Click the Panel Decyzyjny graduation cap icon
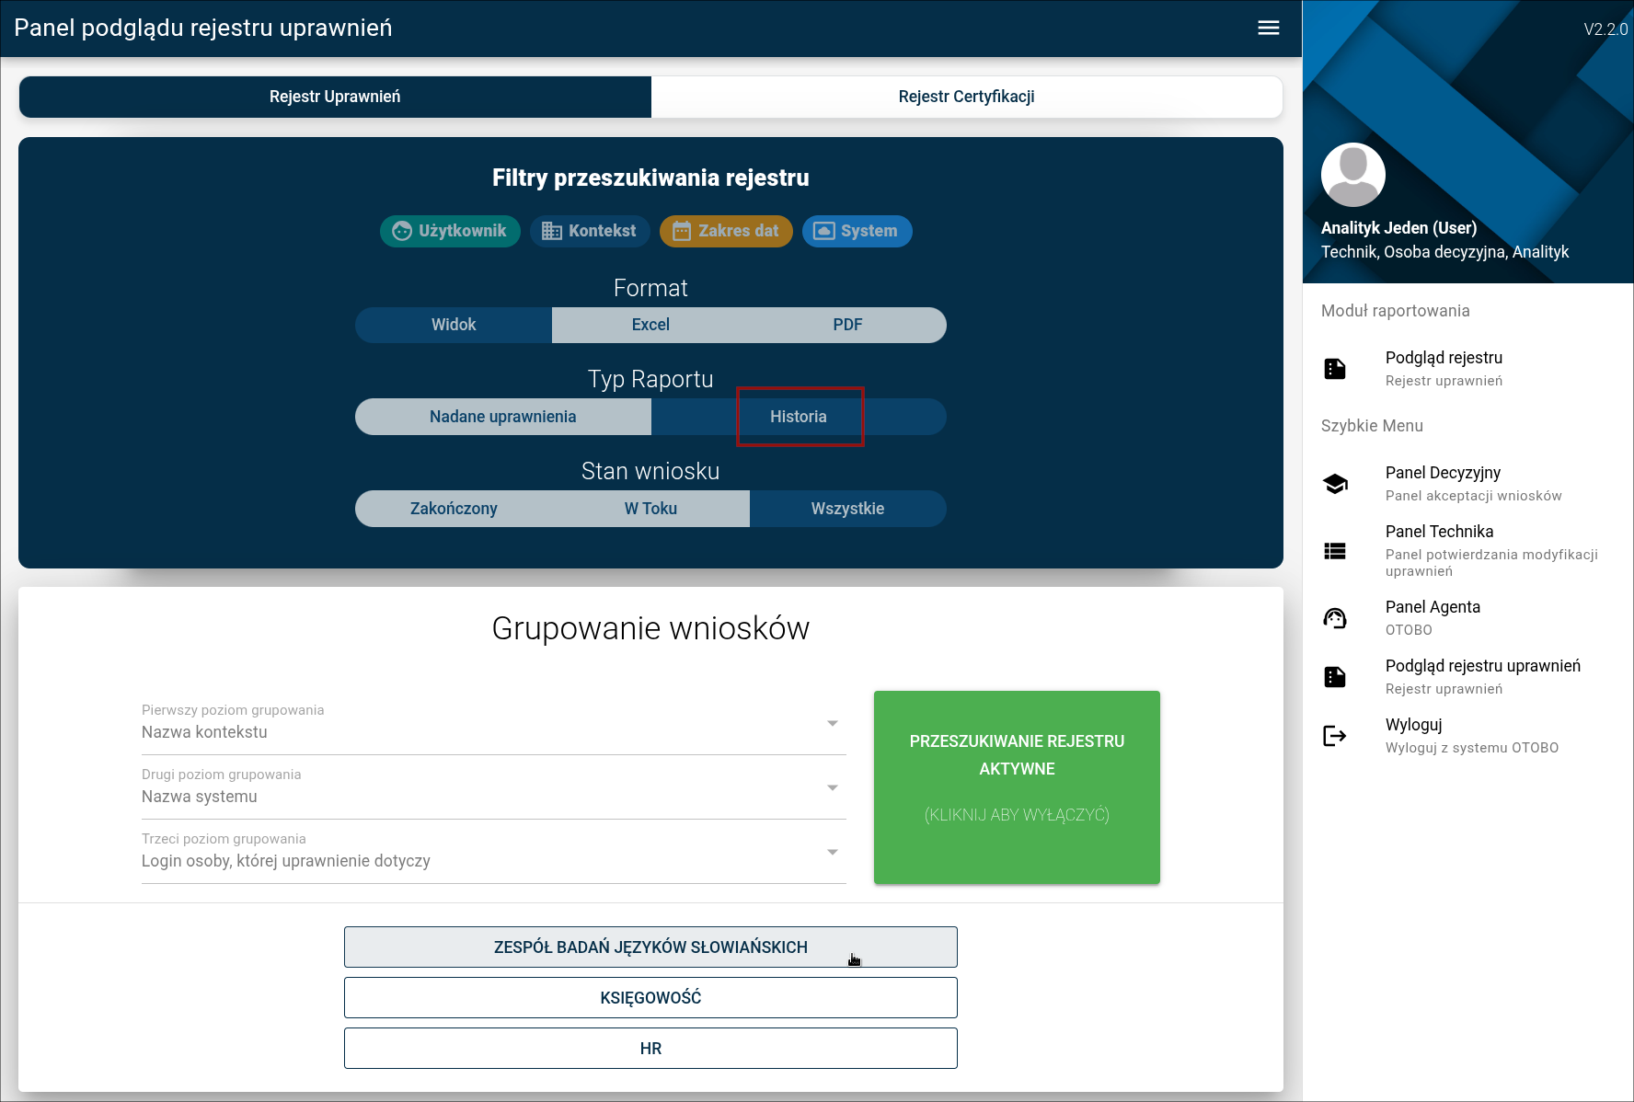This screenshot has width=1634, height=1102. 1334,484
